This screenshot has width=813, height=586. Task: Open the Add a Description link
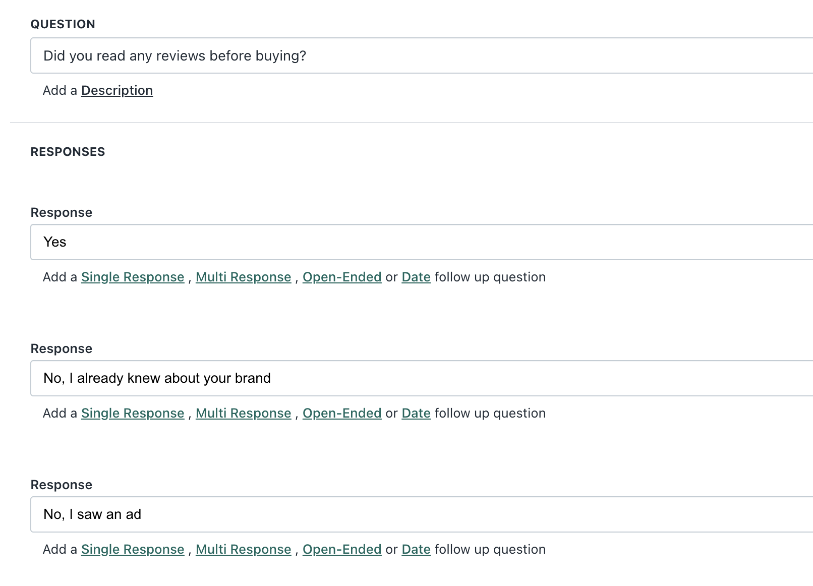117,91
